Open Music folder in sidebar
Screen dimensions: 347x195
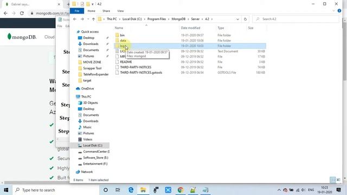pos(87,127)
